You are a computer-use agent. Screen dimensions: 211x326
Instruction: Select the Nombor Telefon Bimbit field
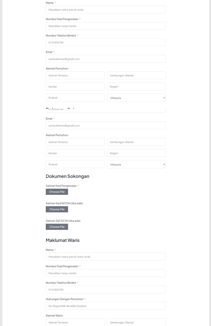(105, 42)
